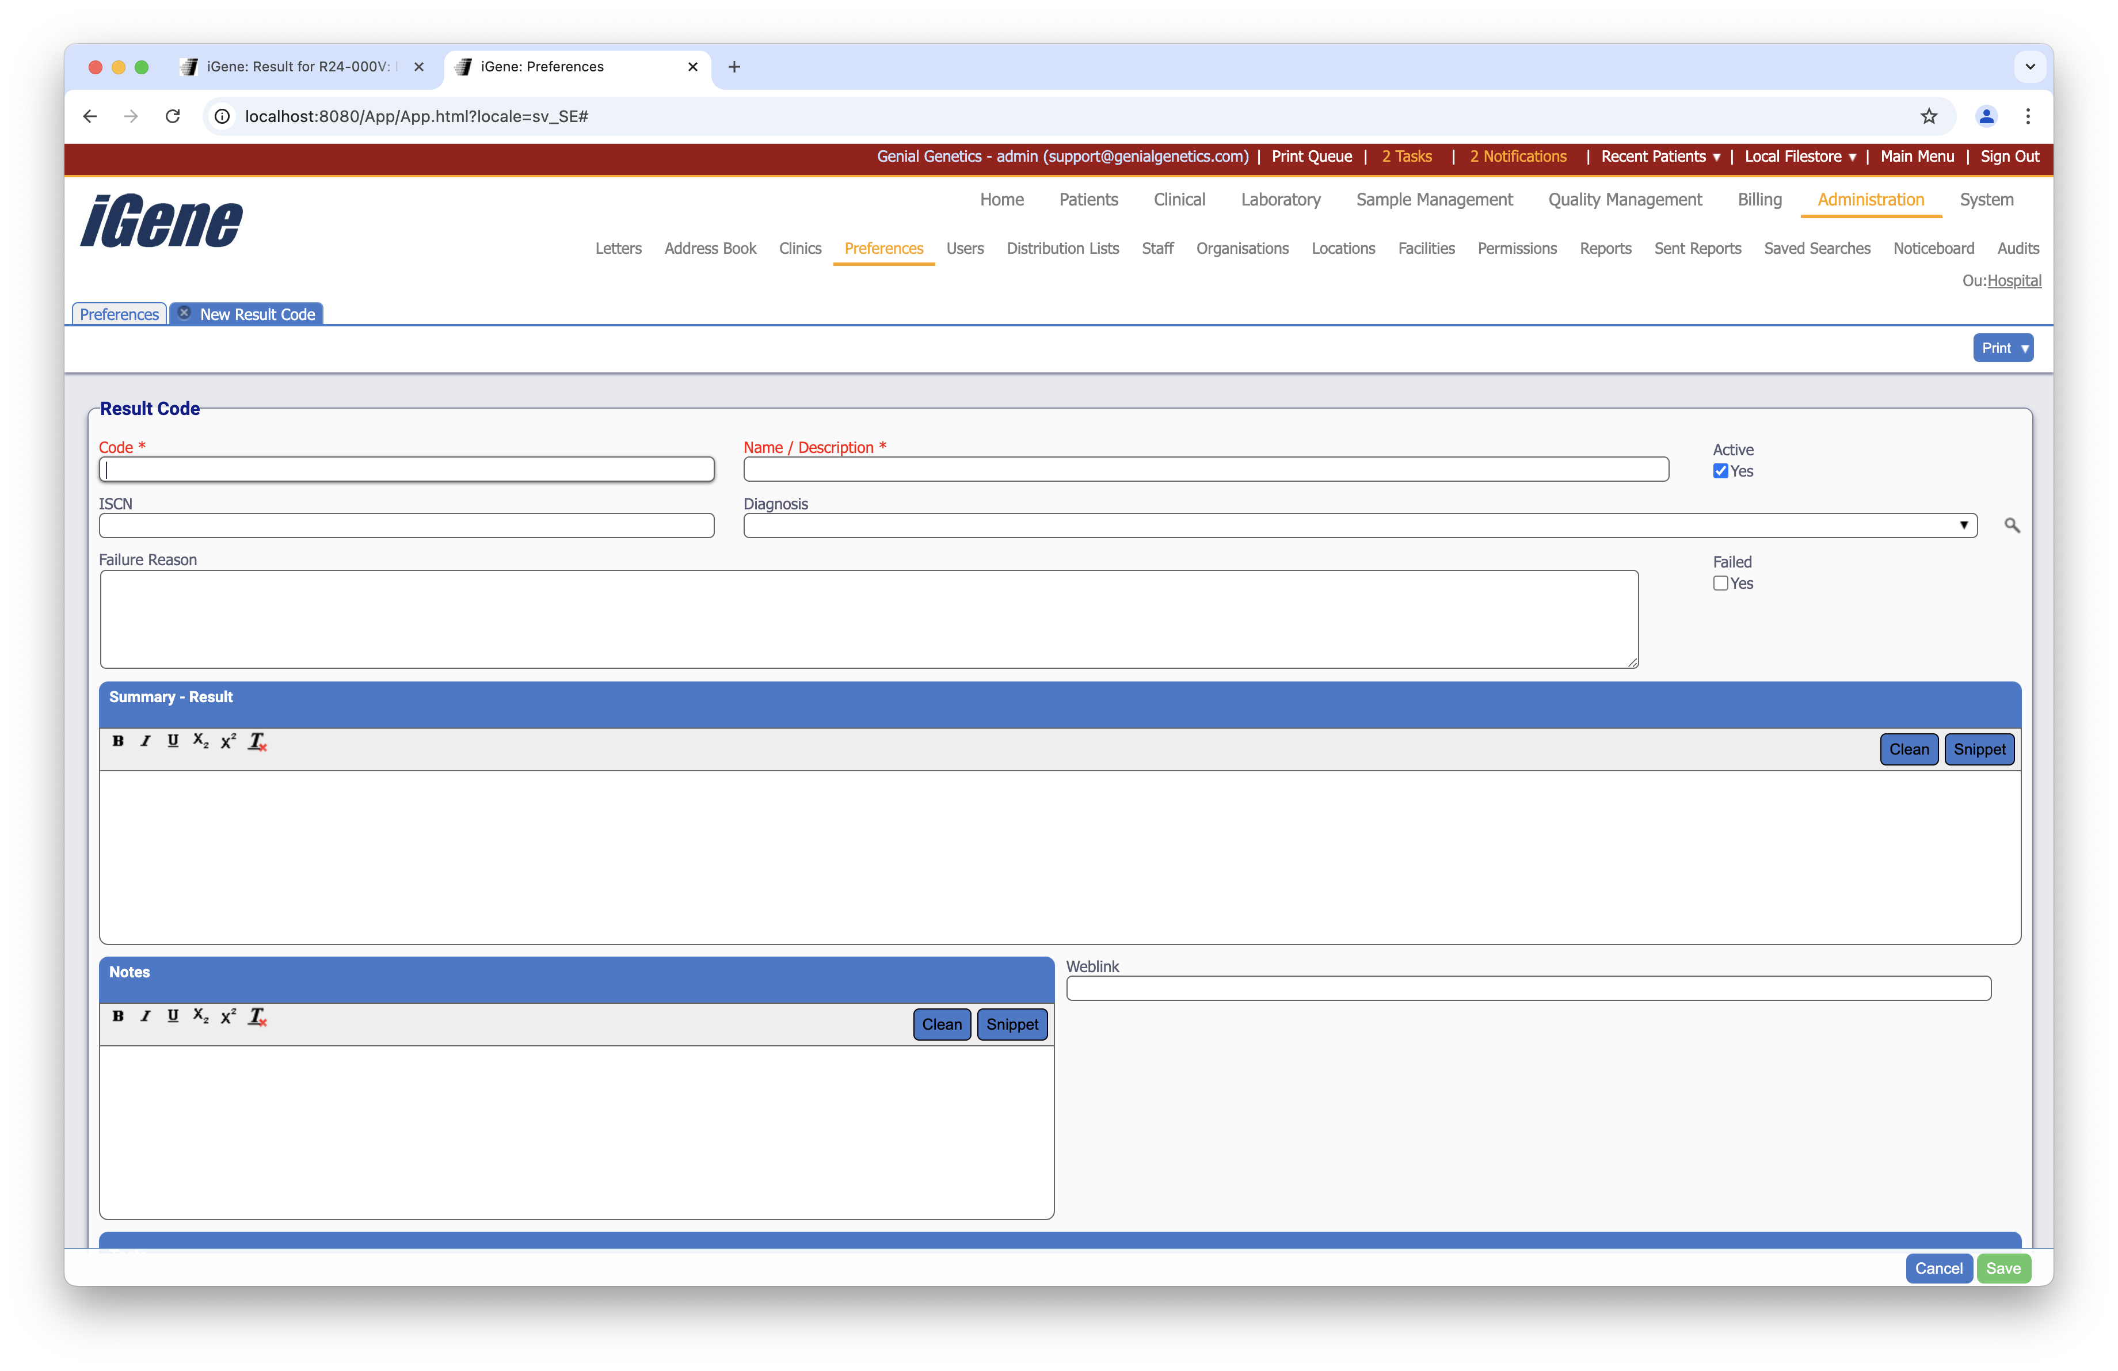Click Italic icon in Summary - Result toolbar
Viewport: 2118px width, 1371px height.
[x=145, y=741]
